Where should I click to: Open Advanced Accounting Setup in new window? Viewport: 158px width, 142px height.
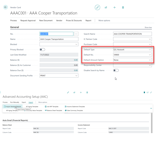[x=148, y=92]
